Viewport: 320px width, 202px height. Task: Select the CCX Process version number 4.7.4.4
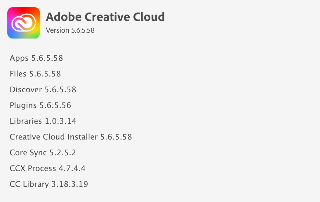[72, 168]
